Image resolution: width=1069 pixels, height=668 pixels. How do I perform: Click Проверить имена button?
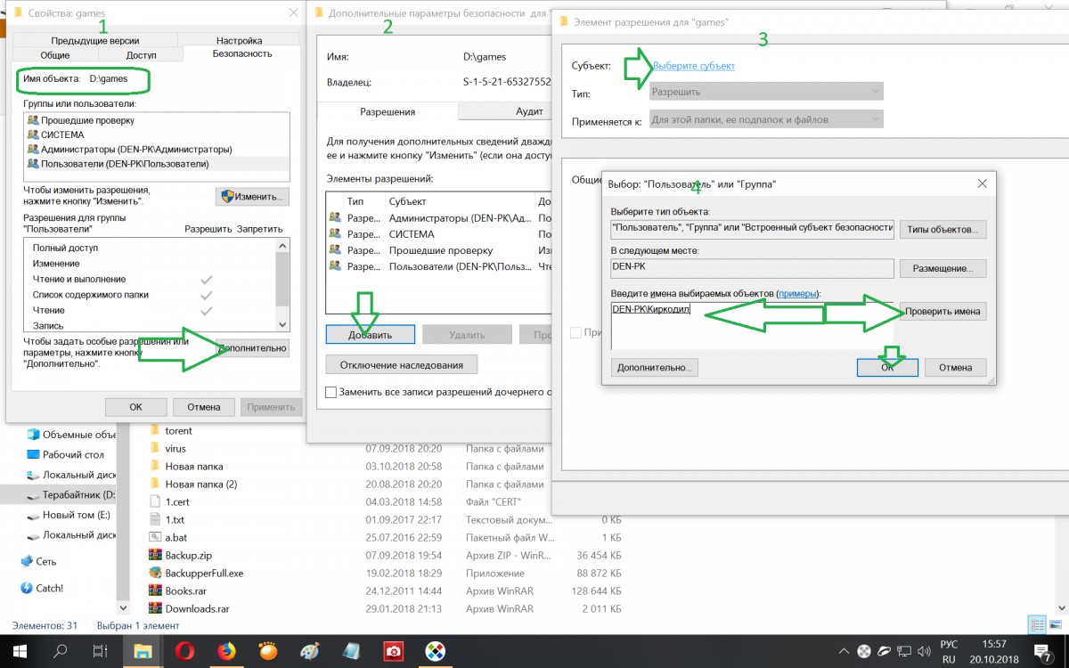943,312
